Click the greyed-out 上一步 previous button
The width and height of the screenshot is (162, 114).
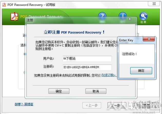92,105
